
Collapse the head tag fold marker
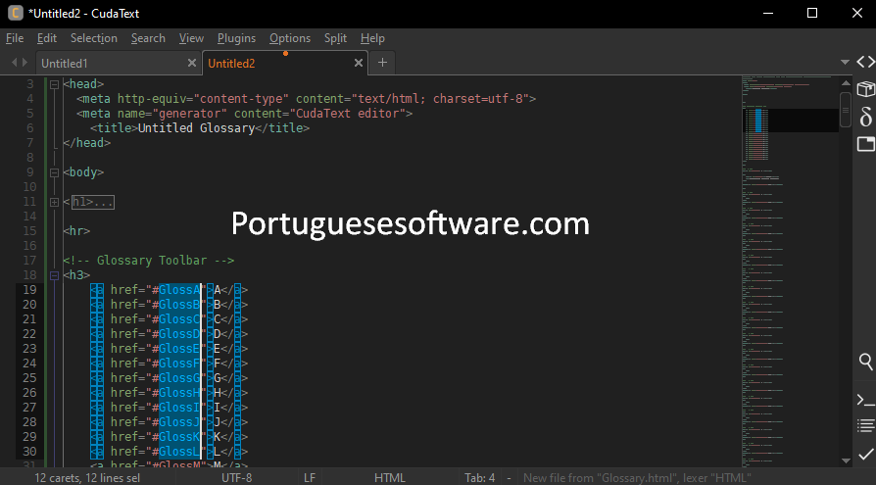pyautogui.click(x=54, y=84)
